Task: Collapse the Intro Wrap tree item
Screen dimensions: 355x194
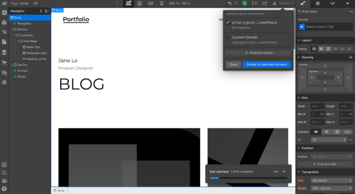Action: pyautogui.click(x=18, y=41)
